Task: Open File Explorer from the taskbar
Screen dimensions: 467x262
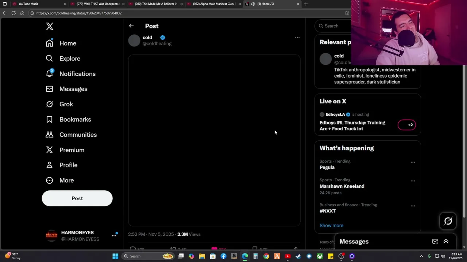Action: pyautogui.click(x=202, y=256)
